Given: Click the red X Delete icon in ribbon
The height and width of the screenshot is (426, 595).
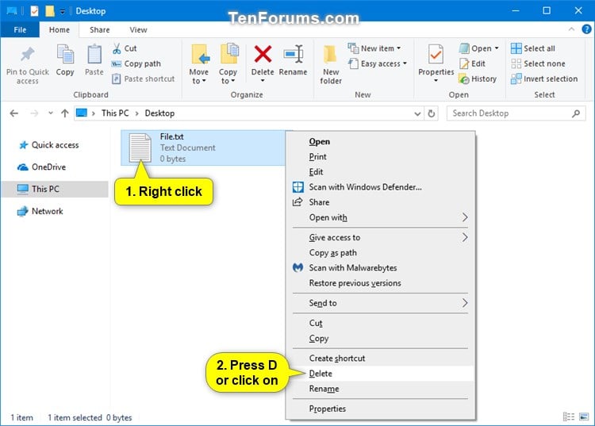Looking at the screenshot, I should point(263,54).
